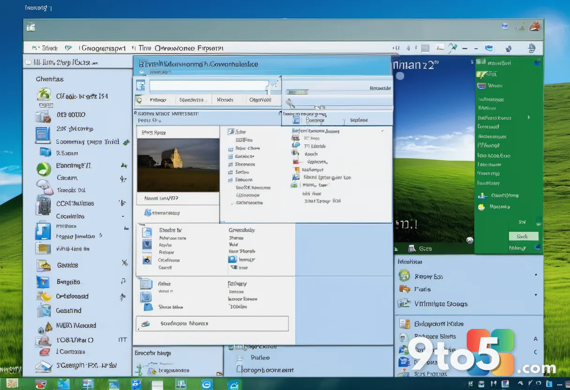Switch to the "Vitinae" tab
The image size is (570, 390).
(158, 100)
